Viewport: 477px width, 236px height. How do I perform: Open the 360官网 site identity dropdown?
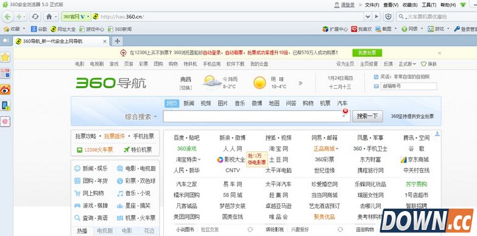76,16
